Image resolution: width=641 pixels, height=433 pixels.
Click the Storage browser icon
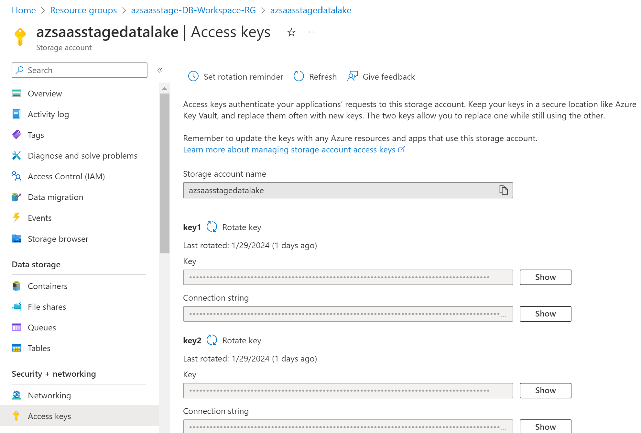tap(16, 239)
